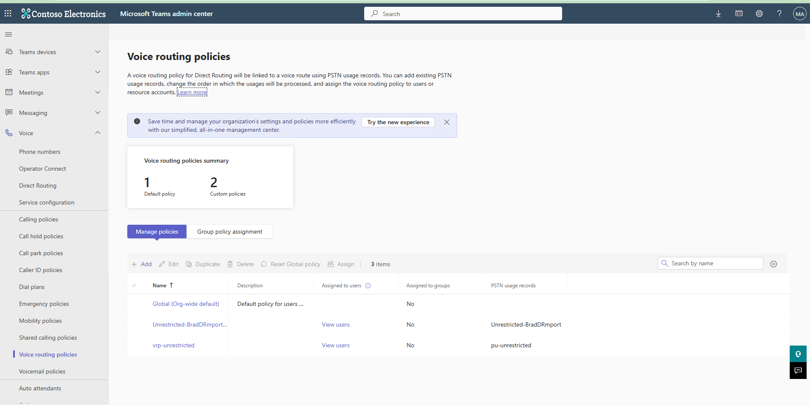Collapse the Voice menu chevron
Image resolution: width=810 pixels, height=406 pixels.
click(98, 133)
